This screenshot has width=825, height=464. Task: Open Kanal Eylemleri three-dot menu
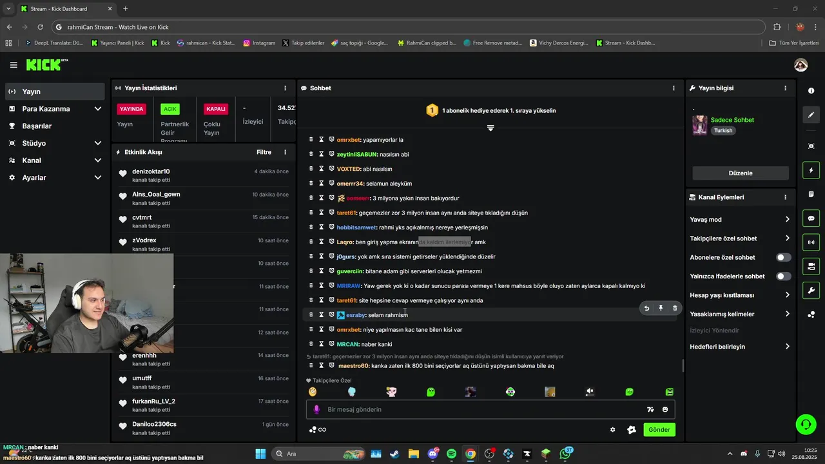point(785,197)
